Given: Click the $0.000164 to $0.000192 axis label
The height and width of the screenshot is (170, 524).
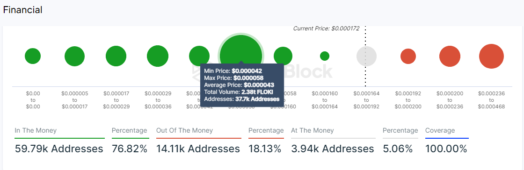Looking at the screenshot, I should point(366,100).
